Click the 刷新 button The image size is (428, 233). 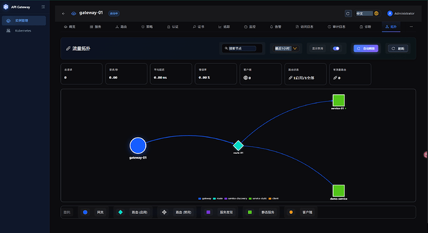tap(398, 48)
